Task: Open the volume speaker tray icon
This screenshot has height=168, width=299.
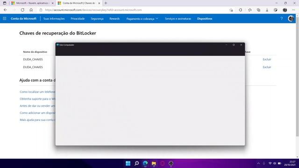Action: (275, 163)
